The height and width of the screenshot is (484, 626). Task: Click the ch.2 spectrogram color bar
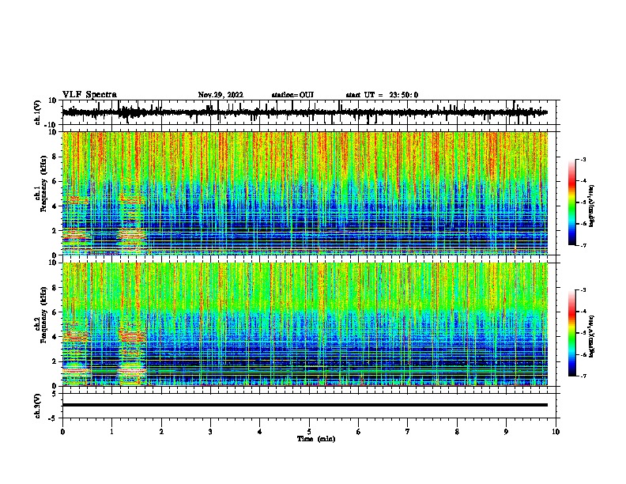click(572, 333)
